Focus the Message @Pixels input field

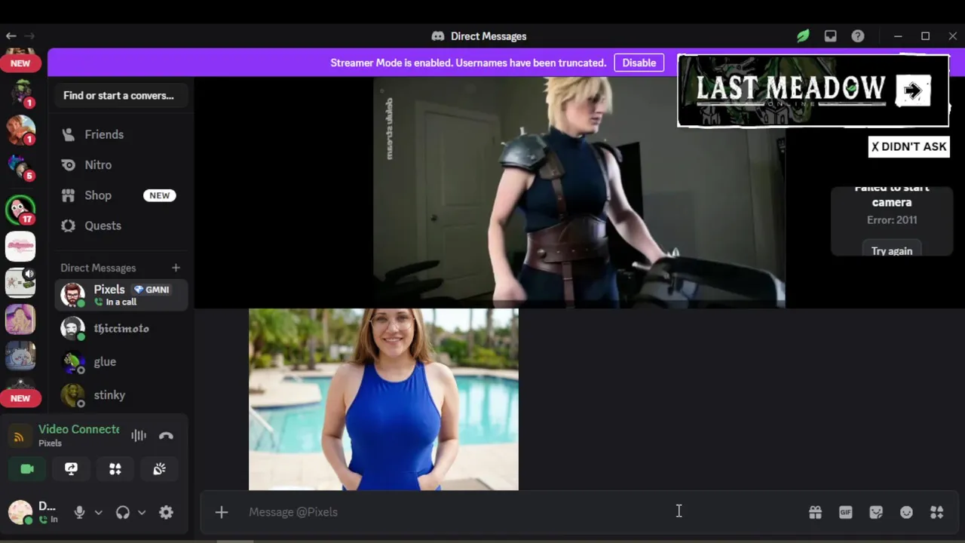pos(520,512)
